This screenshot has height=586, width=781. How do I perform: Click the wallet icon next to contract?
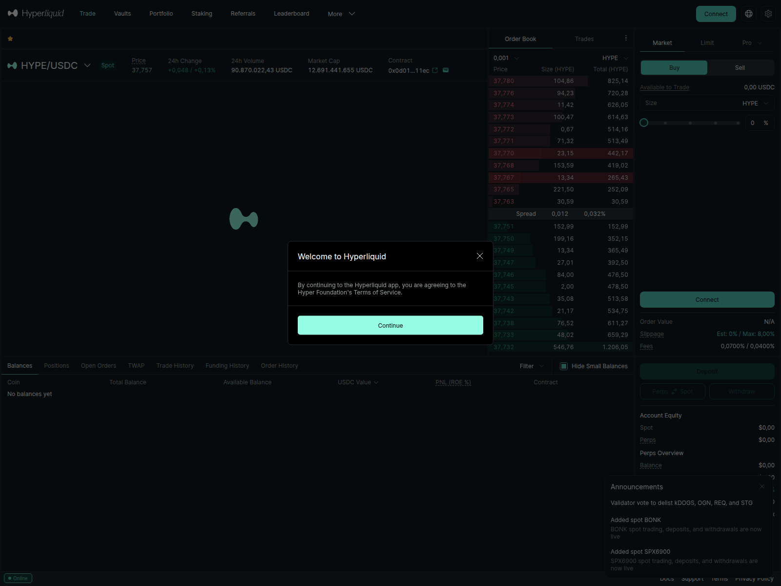tap(446, 70)
